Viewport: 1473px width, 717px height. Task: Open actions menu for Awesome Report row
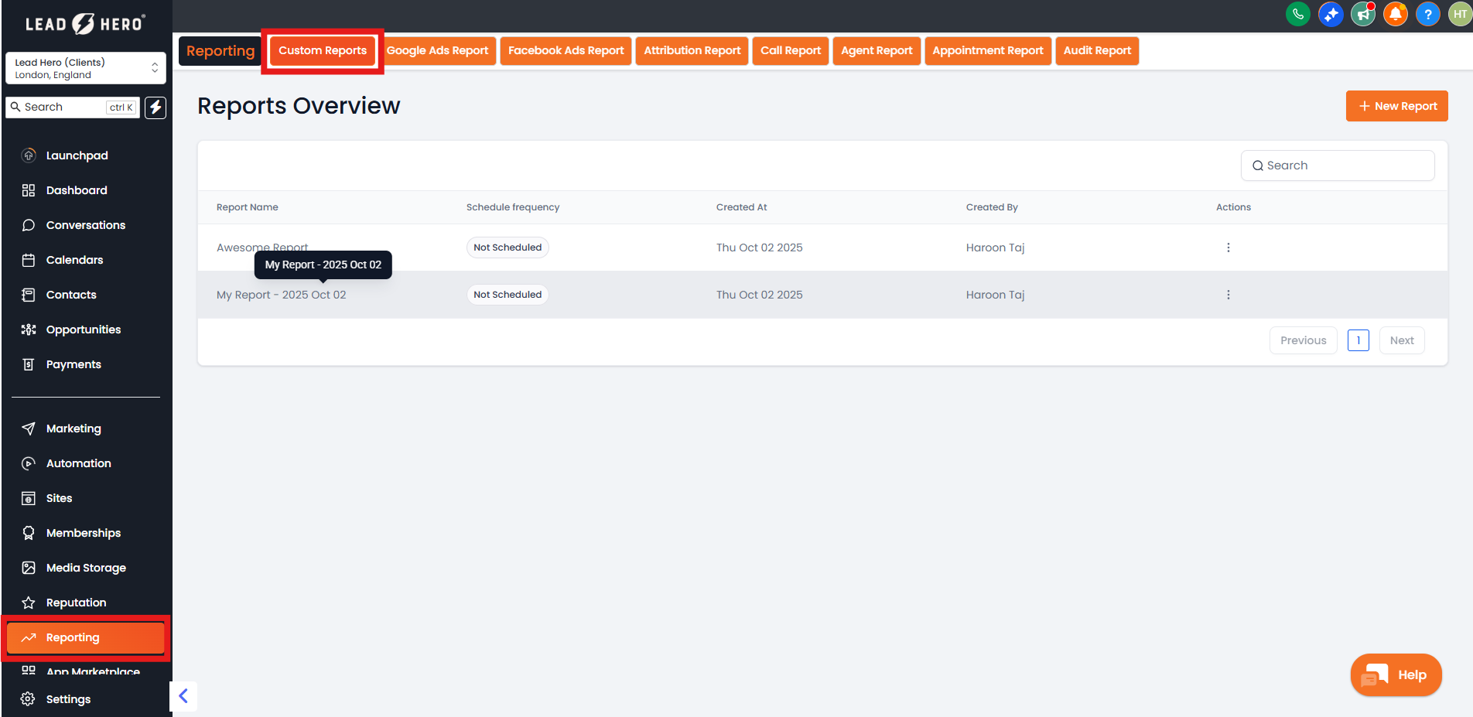tap(1228, 248)
